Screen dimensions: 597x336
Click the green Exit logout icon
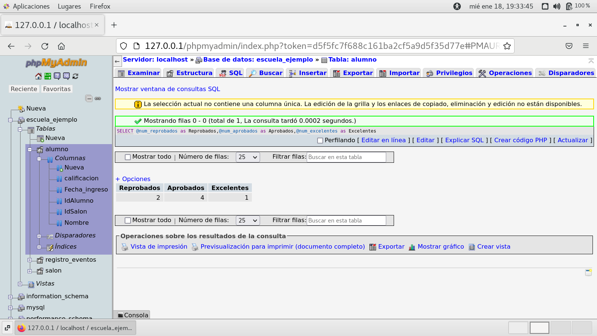(x=48, y=76)
